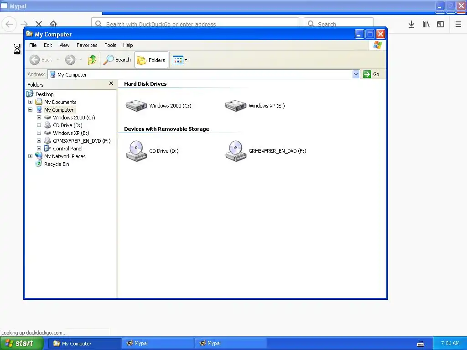Open the Views icon menu
Viewport: 467px width, 350px height.
[180, 60]
